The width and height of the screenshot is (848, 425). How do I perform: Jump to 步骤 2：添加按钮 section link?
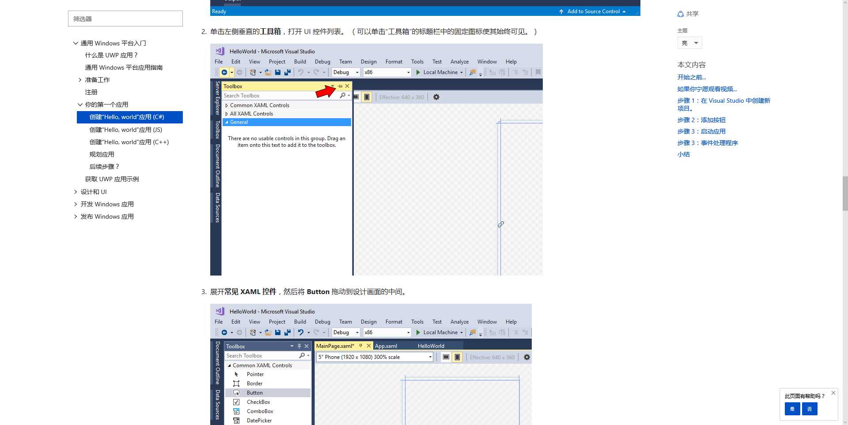701,120
